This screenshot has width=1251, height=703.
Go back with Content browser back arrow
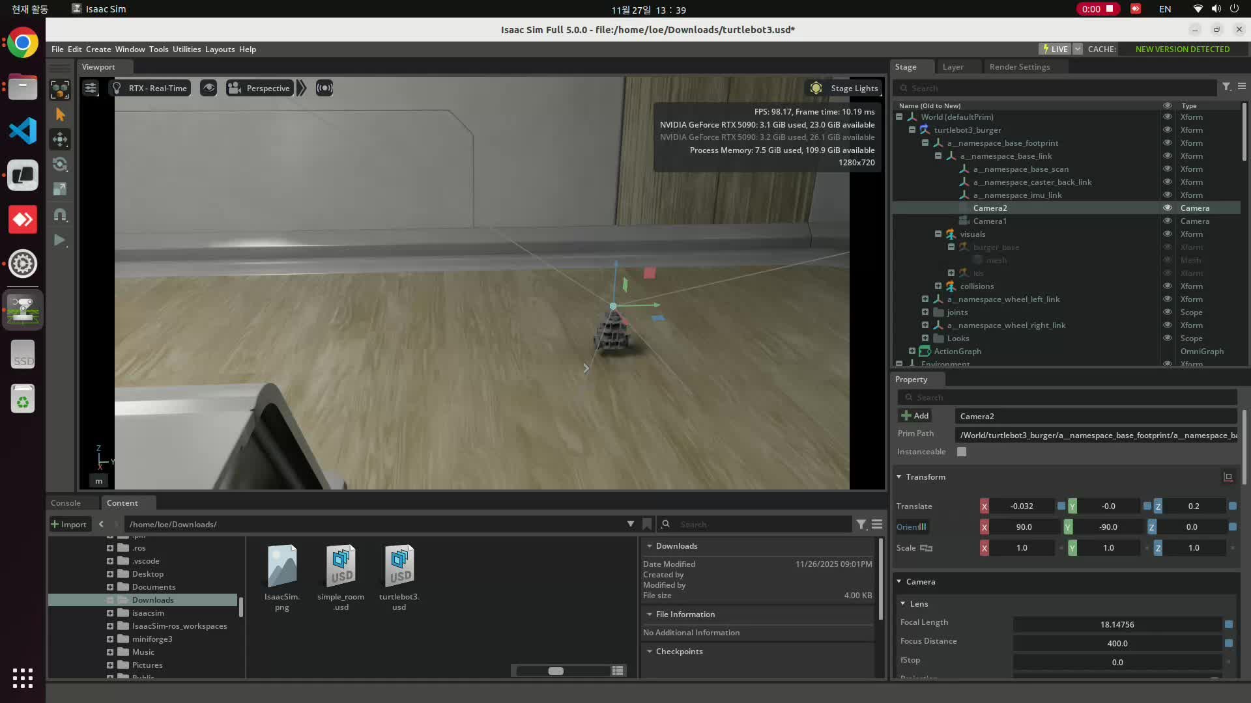(101, 524)
